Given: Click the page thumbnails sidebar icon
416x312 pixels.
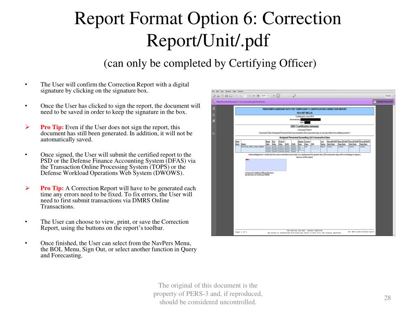Looking at the screenshot, I should pyautogui.click(x=214, y=108).
